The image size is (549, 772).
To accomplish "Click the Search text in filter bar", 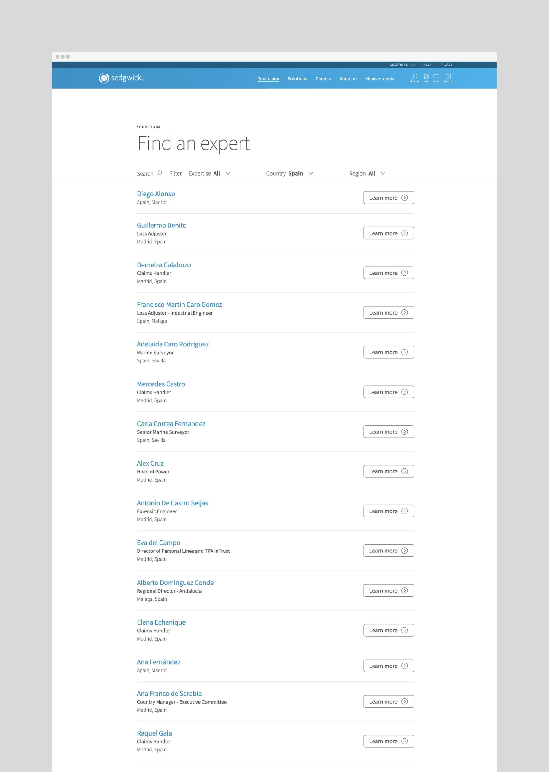I will click(145, 174).
